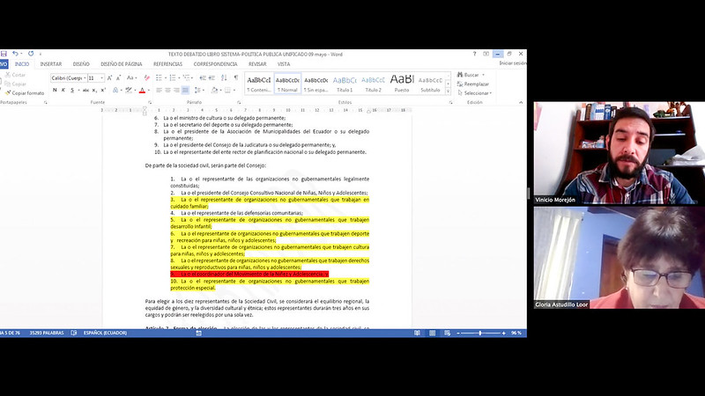Redo the last action
The image size is (705, 396).
31,54
